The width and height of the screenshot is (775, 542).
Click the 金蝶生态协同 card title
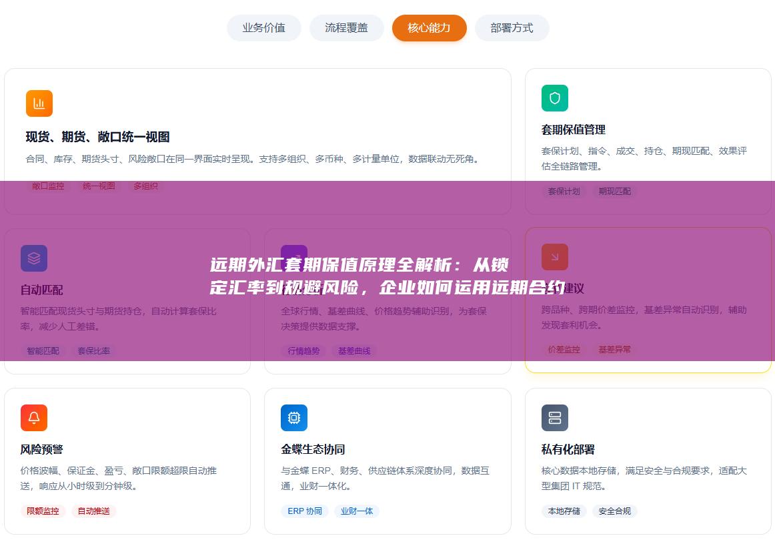313,449
